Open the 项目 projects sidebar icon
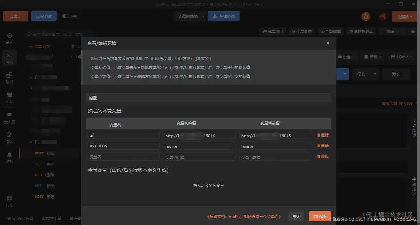The height and width of the screenshot is (225, 420). (9, 78)
